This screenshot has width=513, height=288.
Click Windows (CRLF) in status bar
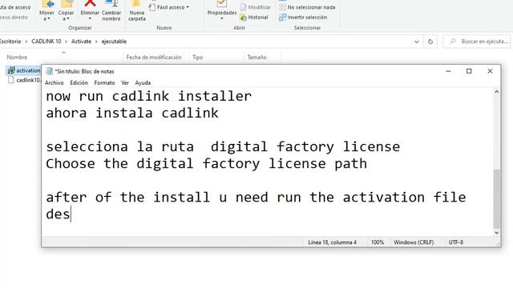[x=414, y=242]
